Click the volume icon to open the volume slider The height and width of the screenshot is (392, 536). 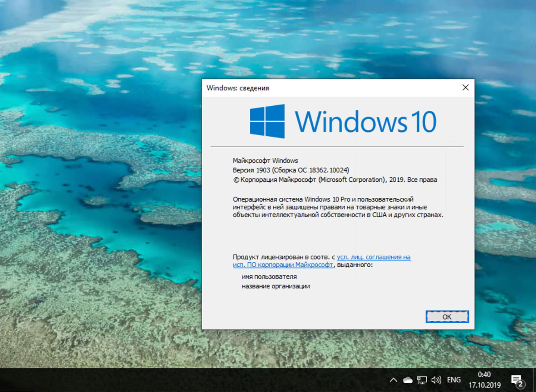point(437,380)
